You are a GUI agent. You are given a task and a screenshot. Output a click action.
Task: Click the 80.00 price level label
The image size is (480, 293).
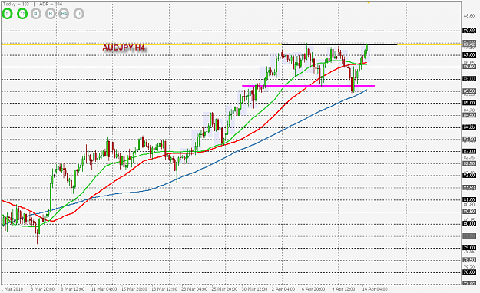pyautogui.click(x=469, y=224)
